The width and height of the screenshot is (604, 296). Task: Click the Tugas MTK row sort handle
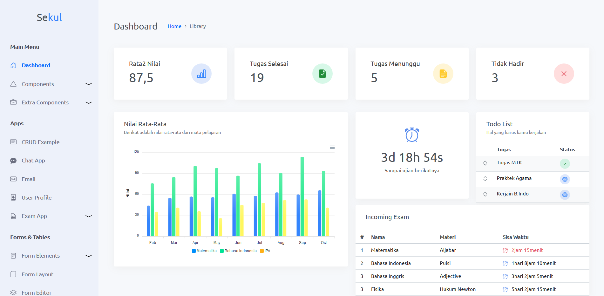pos(485,163)
